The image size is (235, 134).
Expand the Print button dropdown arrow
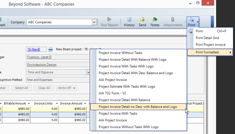pyautogui.click(x=198, y=22)
